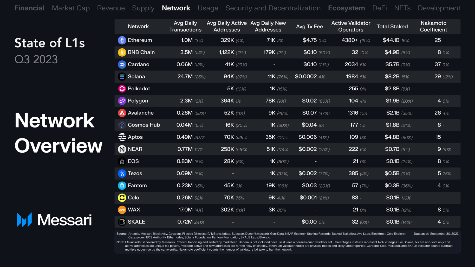The width and height of the screenshot is (475, 267).
Task: Click the Ecosystem section heading
Action: click(x=346, y=8)
